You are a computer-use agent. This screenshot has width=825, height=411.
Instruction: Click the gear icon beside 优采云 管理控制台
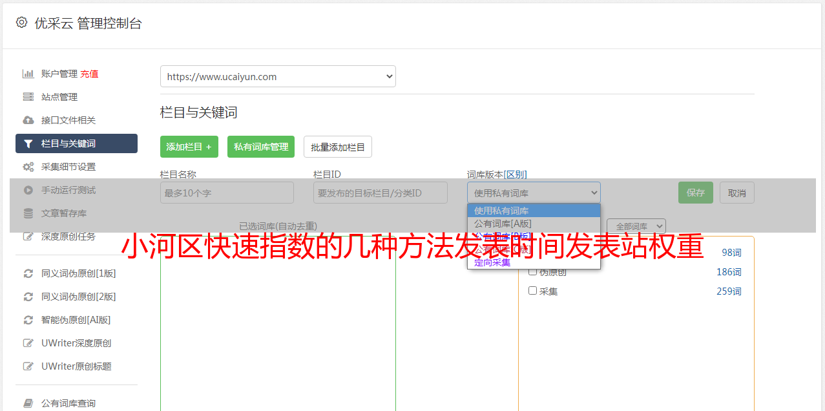click(21, 23)
